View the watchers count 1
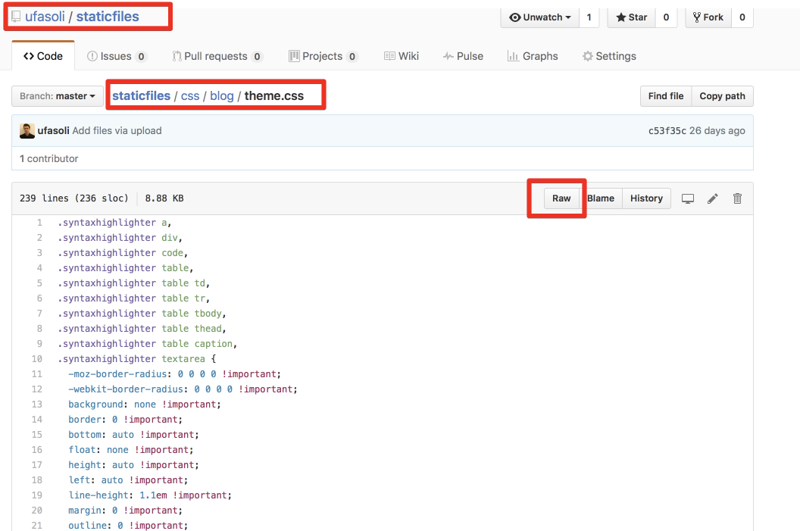 589,17
